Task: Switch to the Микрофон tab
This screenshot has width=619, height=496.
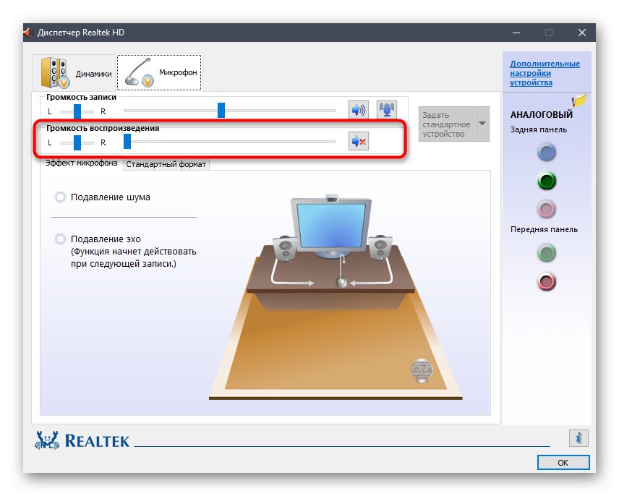Action: (159, 72)
